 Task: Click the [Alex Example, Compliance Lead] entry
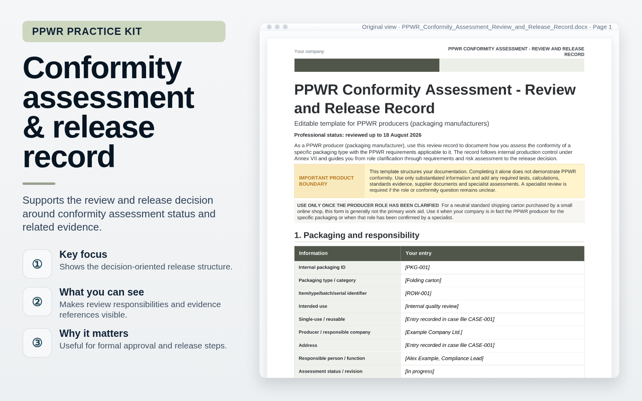(x=492, y=358)
